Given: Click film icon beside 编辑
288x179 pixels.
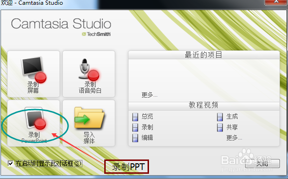Looking at the screenshot, I should coord(135,138).
